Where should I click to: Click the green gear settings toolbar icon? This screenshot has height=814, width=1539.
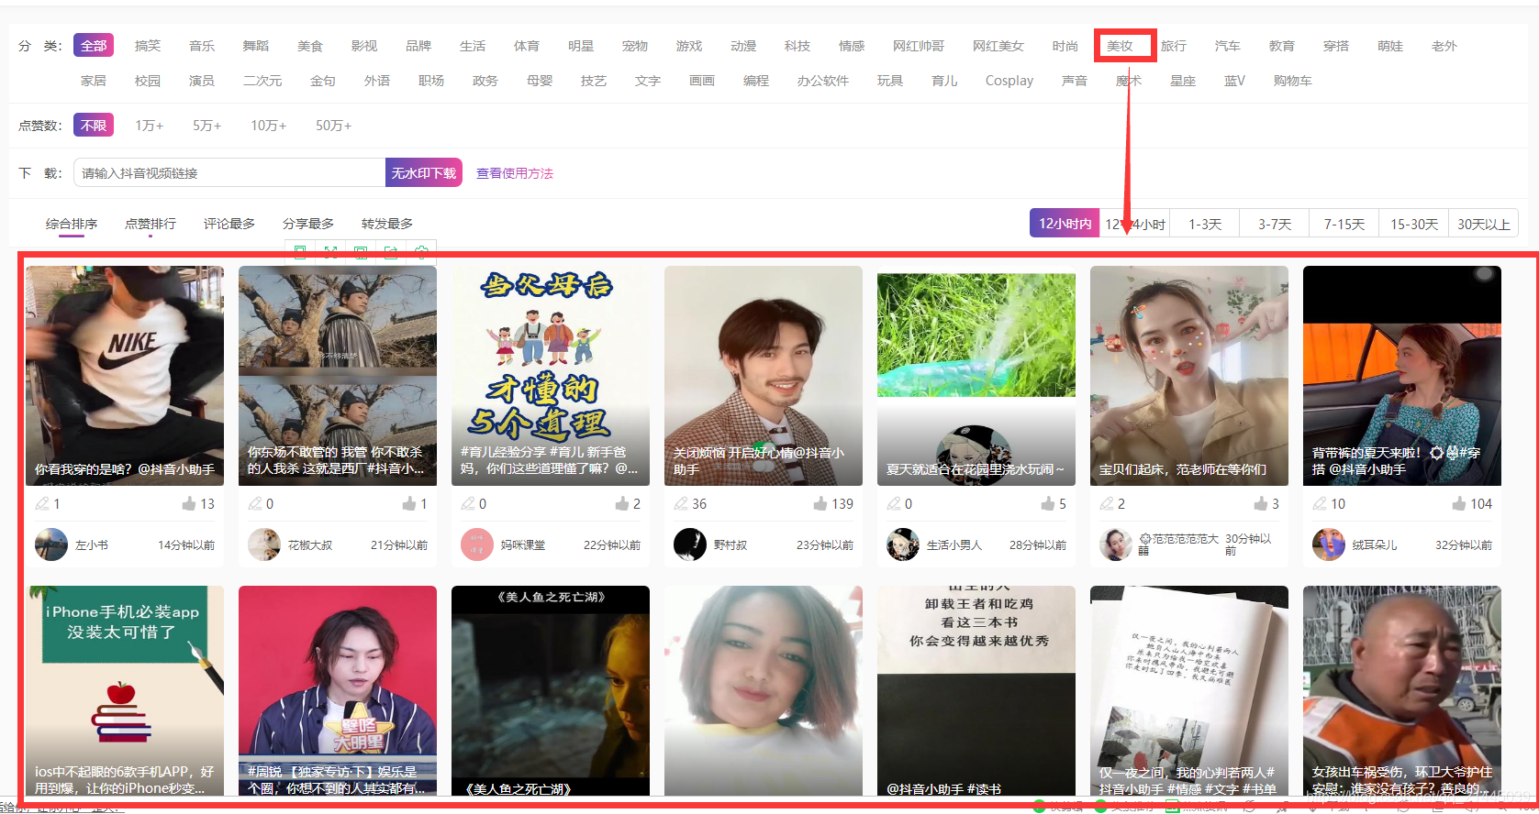421,252
